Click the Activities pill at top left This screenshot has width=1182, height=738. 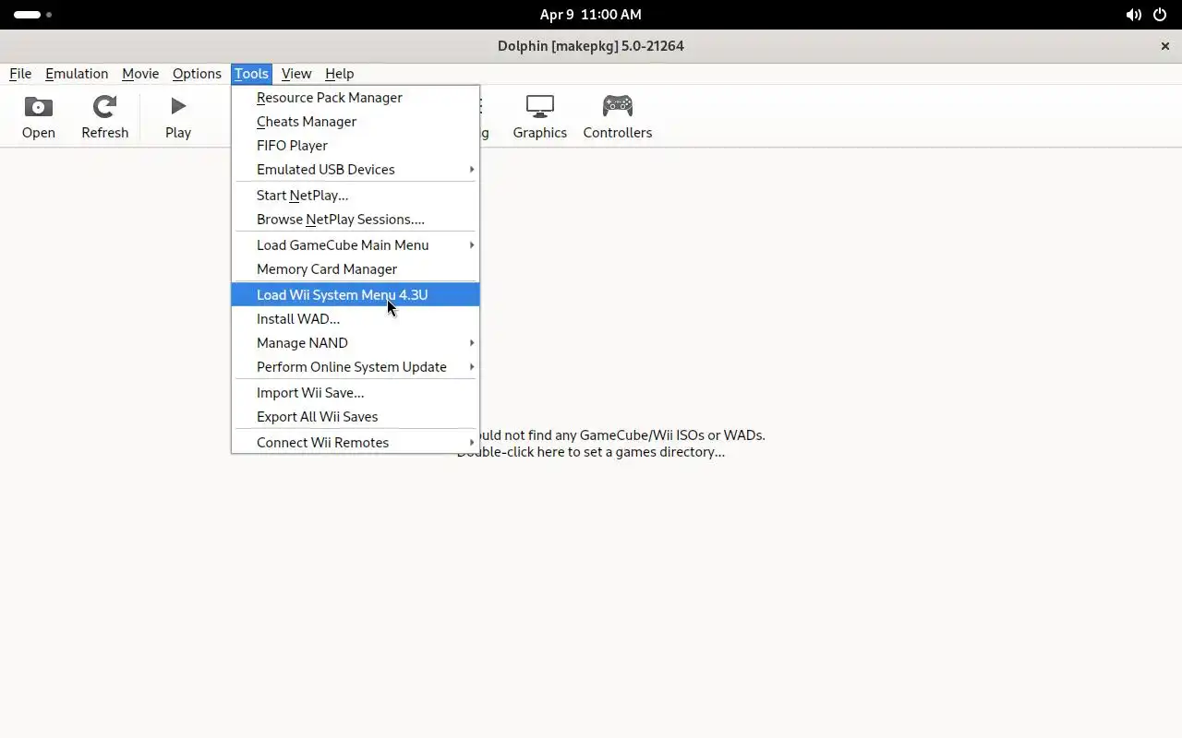click(33, 15)
